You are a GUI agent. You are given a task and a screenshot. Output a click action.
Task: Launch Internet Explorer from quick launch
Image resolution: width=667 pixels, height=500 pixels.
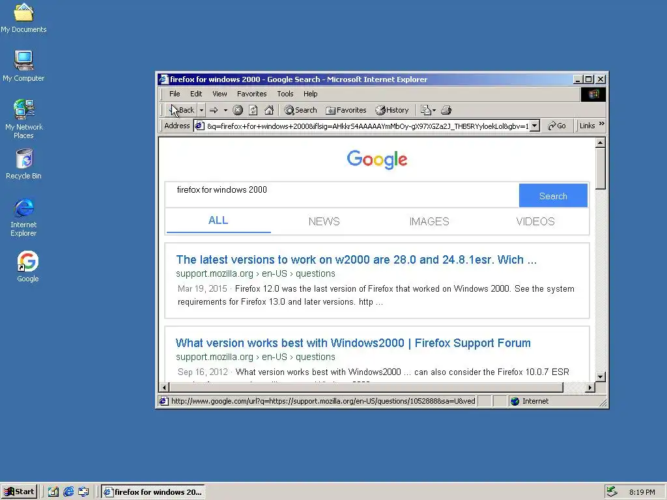[68, 492]
